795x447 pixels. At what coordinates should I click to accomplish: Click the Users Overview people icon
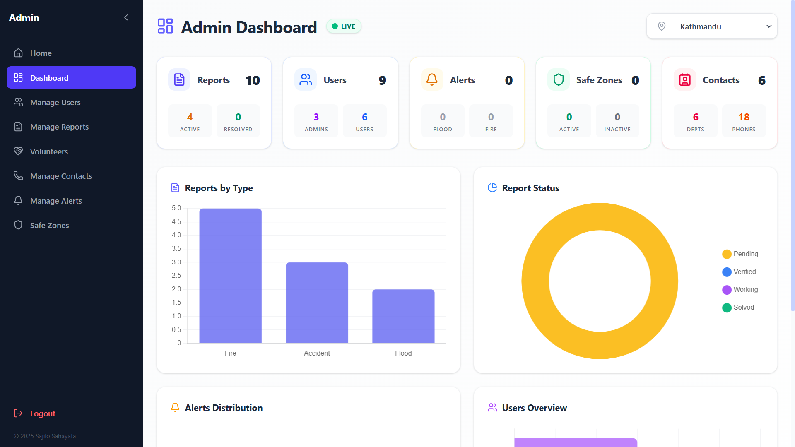[492, 408]
